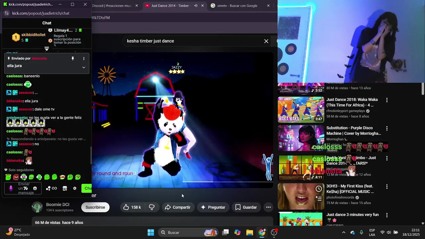Open Just Dance 2018 Waka Waka thumbnail
425x239 pixels.
[301, 110]
